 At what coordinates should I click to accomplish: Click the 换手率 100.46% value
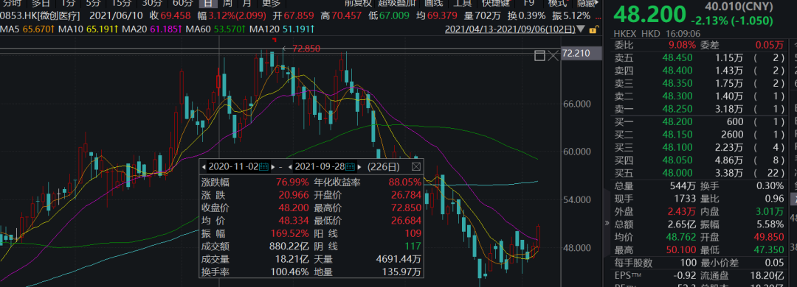[290, 272]
